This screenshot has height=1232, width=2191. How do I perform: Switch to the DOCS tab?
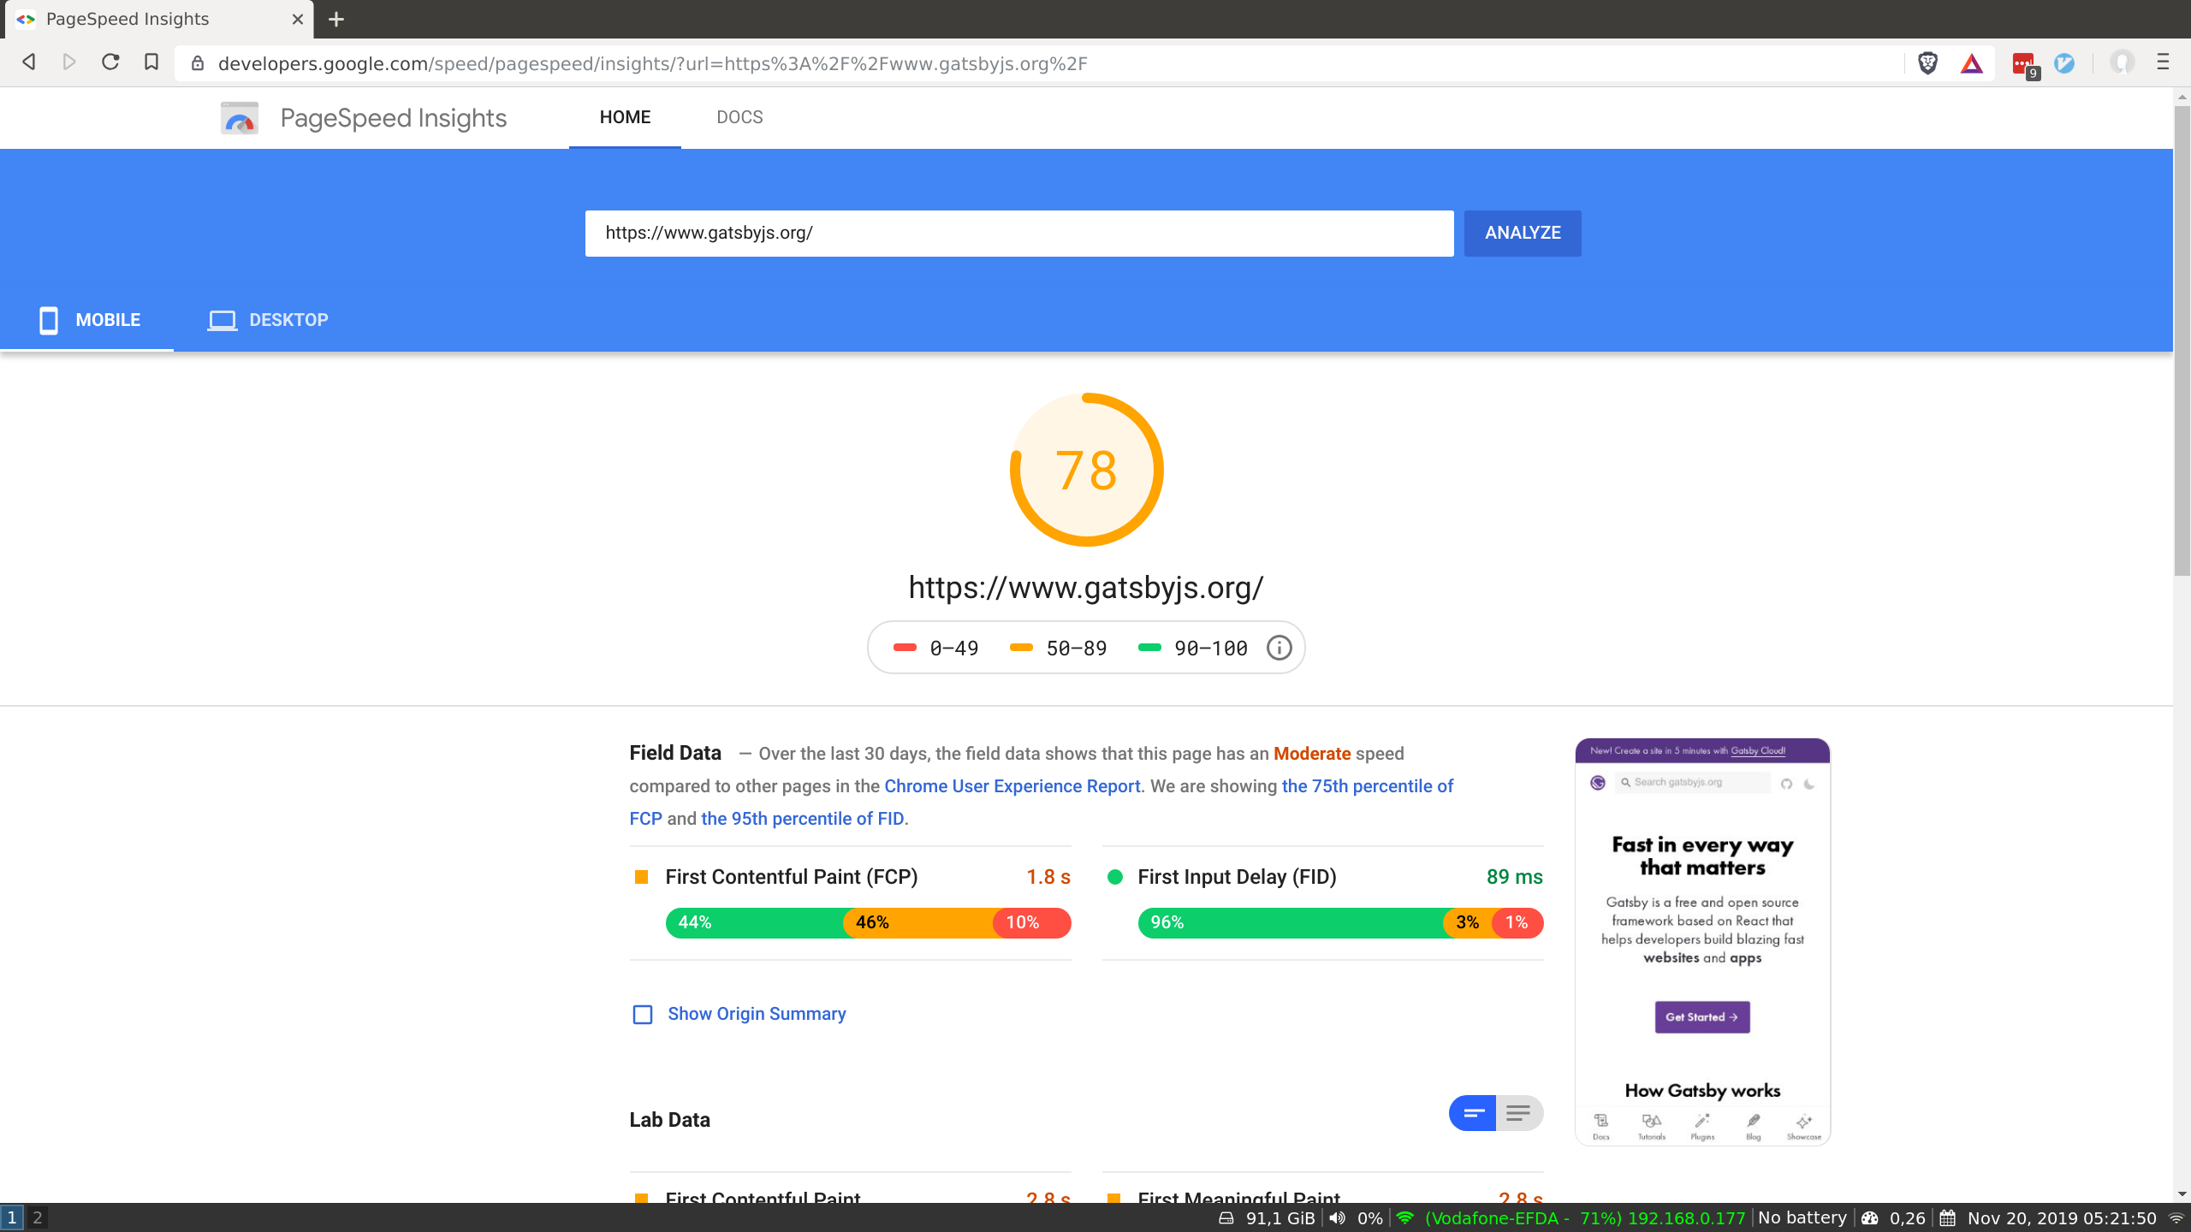739,117
